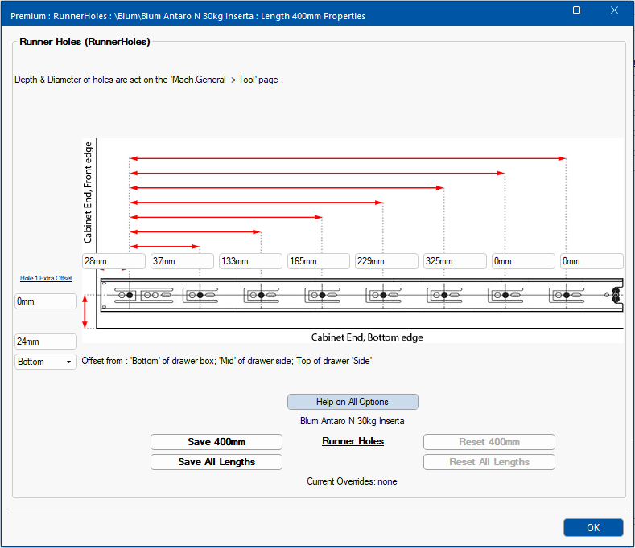Click the red vertical offset arrow
635x548 pixels.
pyautogui.click(x=85, y=312)
